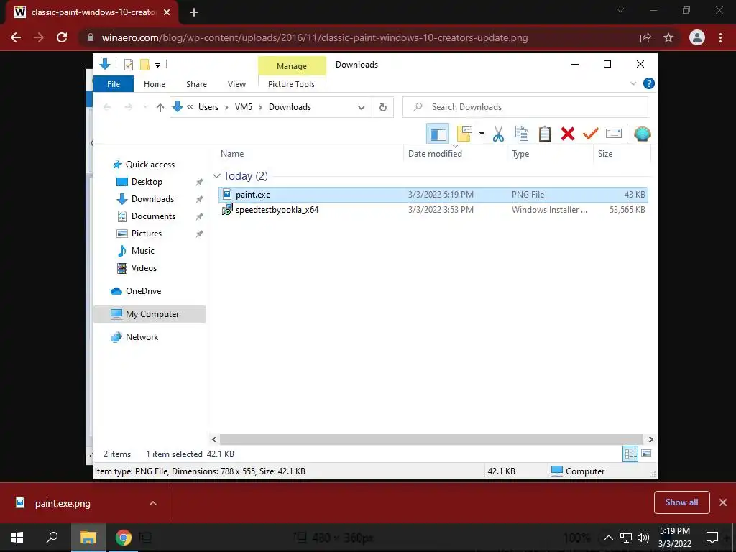Viewport: 736px width, 552px height.
Task: Toggle the preview pane layout button
Action: pos(438,134)
